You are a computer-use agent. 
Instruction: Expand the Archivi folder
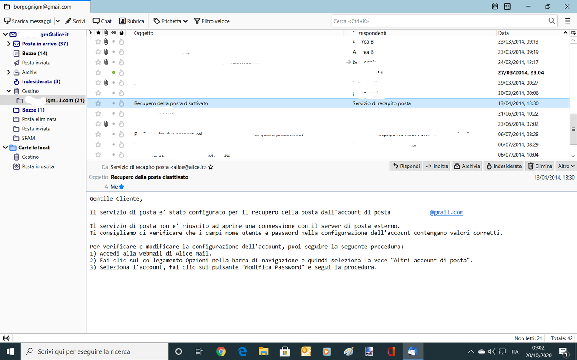(x=9, y=72)
